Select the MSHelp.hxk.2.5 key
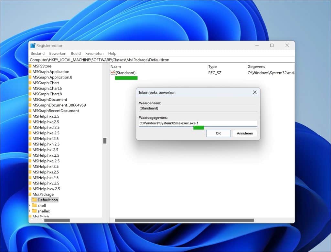Screen dimensions: 331x252 46,155
